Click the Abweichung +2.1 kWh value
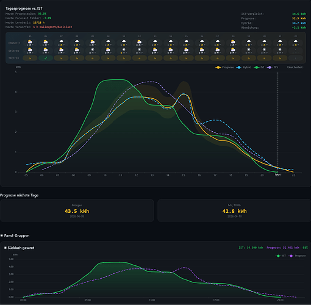The height and width of the screenshot is (305, 311). coord(299,27)
